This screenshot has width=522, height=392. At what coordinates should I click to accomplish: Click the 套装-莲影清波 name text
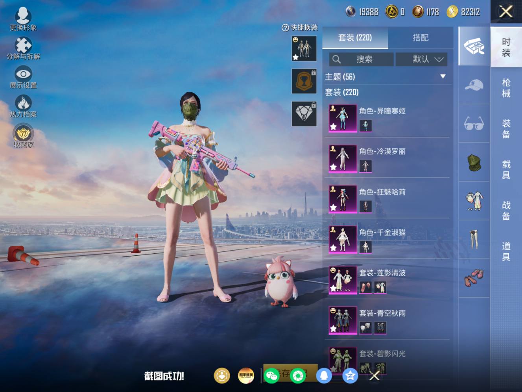[382, 273]
